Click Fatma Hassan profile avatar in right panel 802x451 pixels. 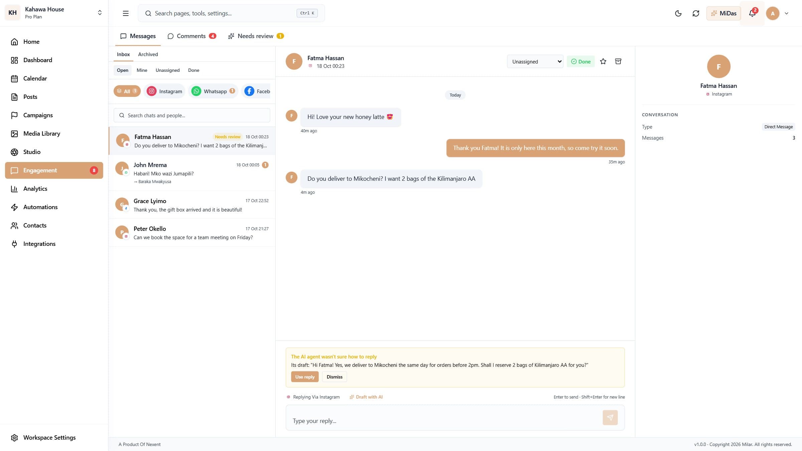[718, 66]
